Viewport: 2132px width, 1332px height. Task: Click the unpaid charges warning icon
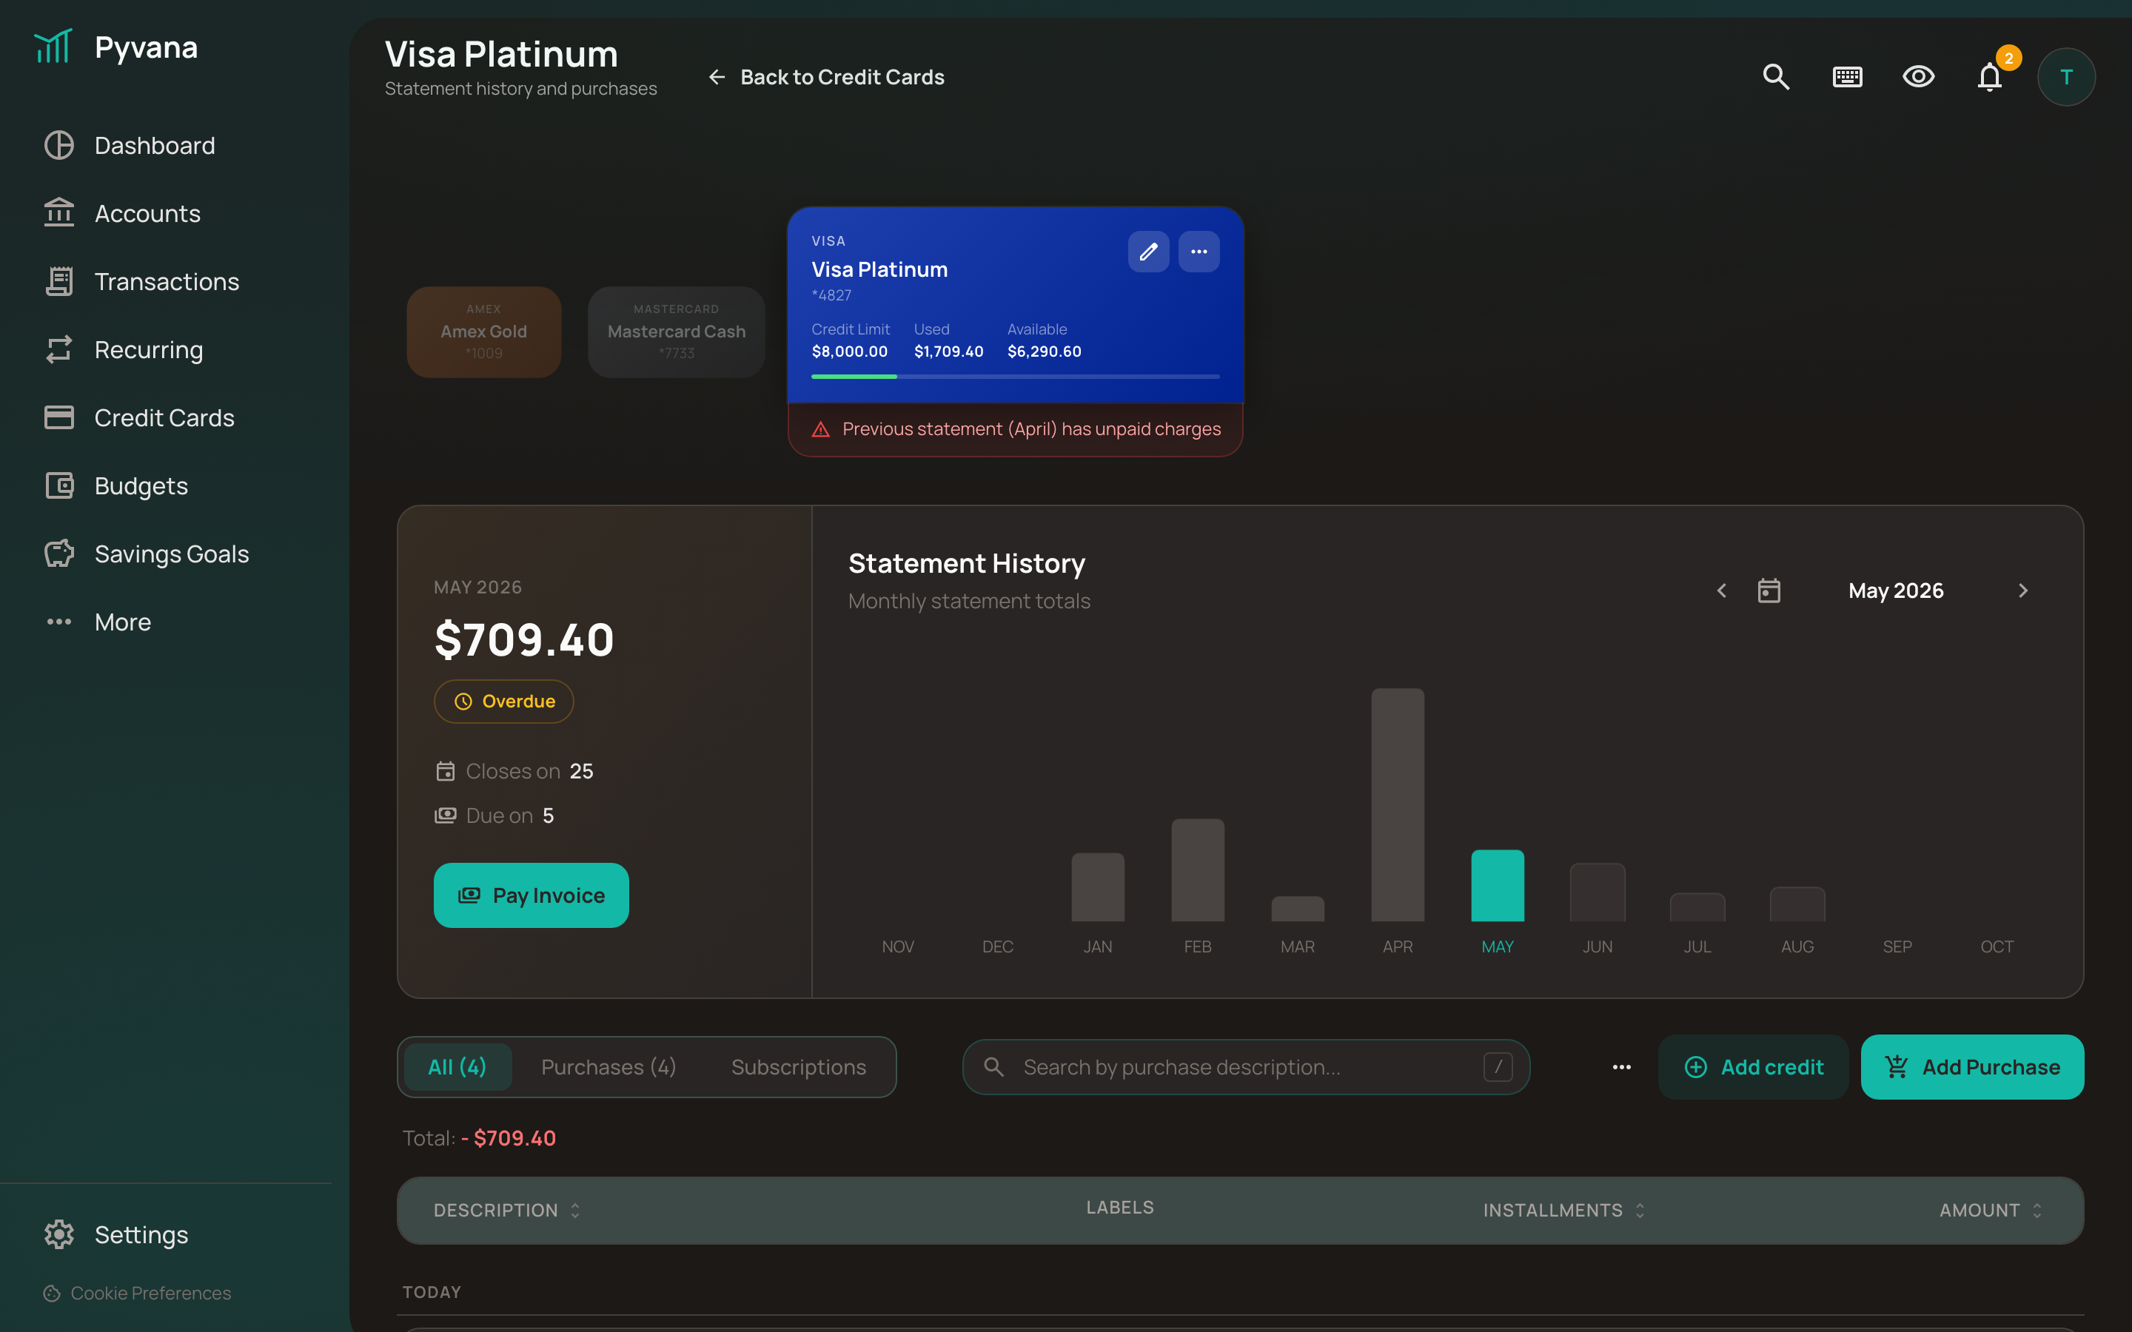coord(821,429)
